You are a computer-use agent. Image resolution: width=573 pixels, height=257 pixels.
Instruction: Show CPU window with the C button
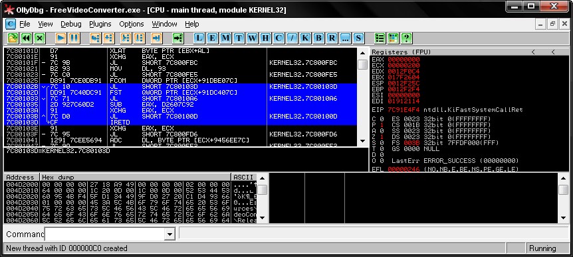click(279, 38)
